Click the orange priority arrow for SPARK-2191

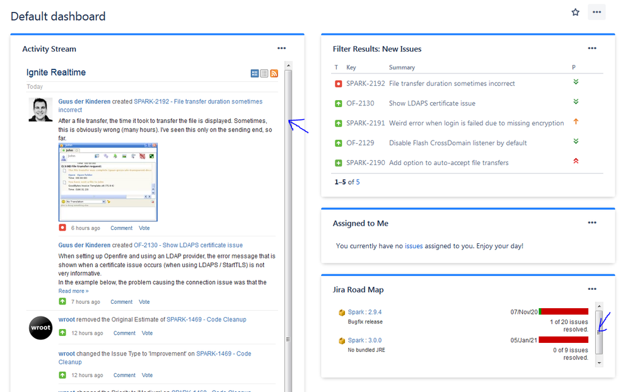point(576,121)
